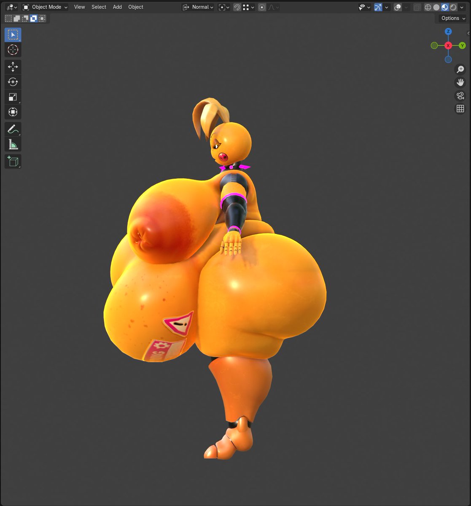Open the editor type dropdown
Screen dimensions: 471x506
[x=11, y=7]
